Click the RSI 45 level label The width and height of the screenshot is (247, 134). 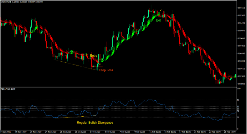click(x=238, y=111)
